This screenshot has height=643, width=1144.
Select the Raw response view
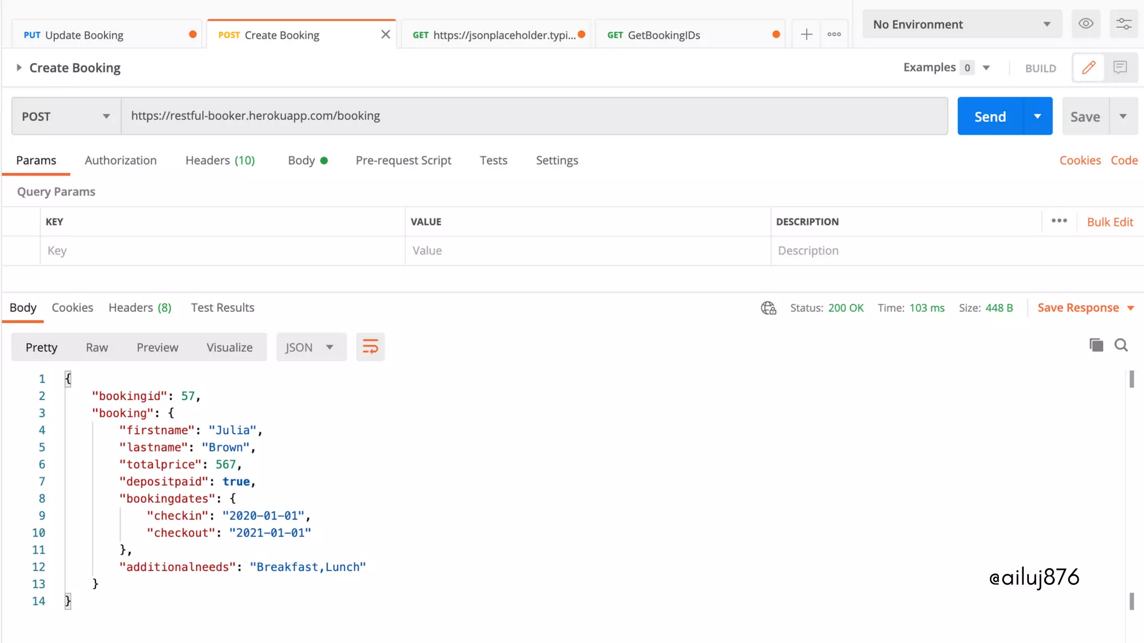pyautogui.click(x=97, y=347)
